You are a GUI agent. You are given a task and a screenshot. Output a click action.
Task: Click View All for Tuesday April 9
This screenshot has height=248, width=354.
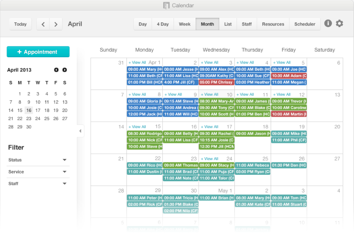(x=173, y=94)
